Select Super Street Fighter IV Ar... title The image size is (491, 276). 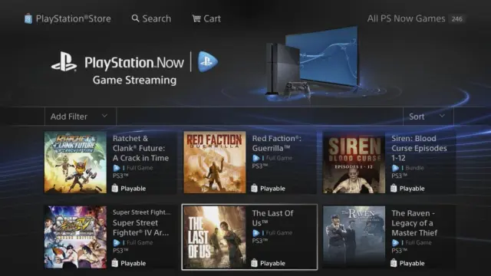(x=140, y=228)
